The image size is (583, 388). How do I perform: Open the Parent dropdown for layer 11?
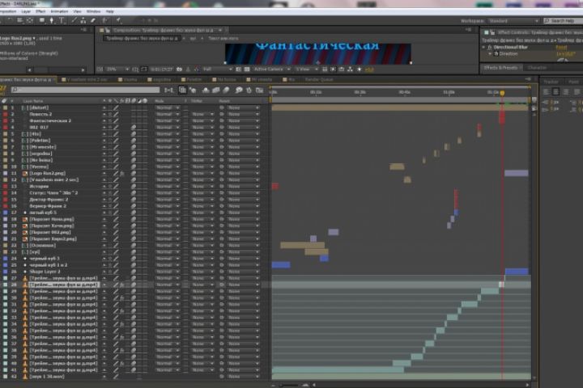(x=243, y=174)
